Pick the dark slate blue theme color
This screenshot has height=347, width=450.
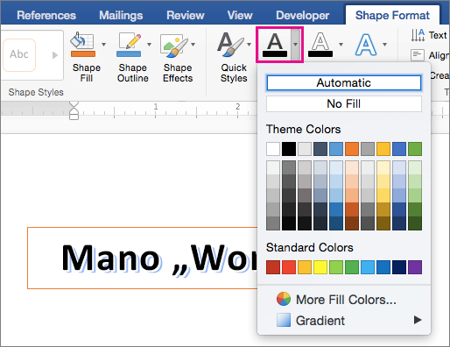tap(320, 149)
